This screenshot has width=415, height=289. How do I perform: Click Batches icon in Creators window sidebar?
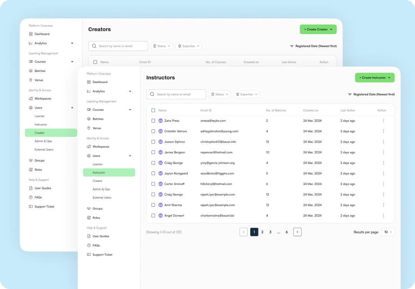pyautogui.click(x=31, y=71)
